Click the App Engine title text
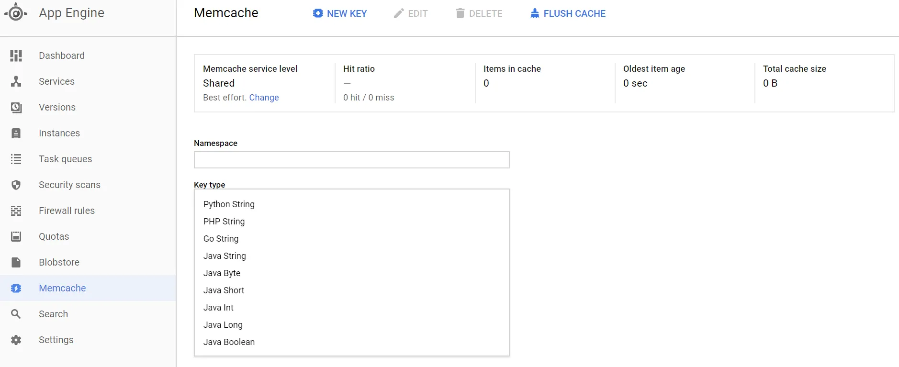The height and width of the screenshot is (367, 899). pyautogui.click(x=72, y=13)
